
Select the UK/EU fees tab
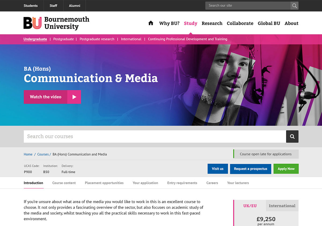click(x=250, y=206)
